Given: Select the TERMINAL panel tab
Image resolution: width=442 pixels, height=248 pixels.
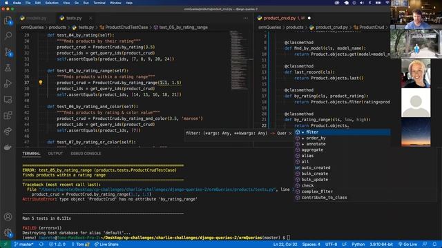Looking at the screenshot, I should click(x=31, y=154).
